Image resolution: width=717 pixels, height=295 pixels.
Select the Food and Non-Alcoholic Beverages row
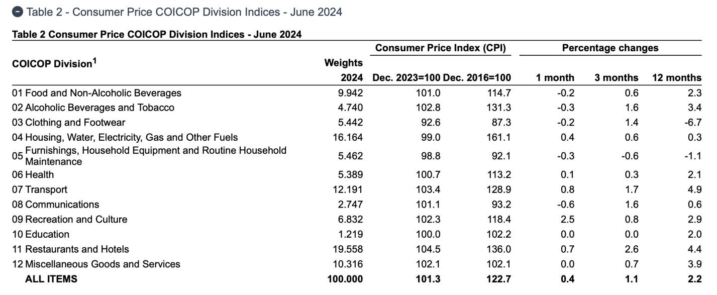click(x=103, y=93)
